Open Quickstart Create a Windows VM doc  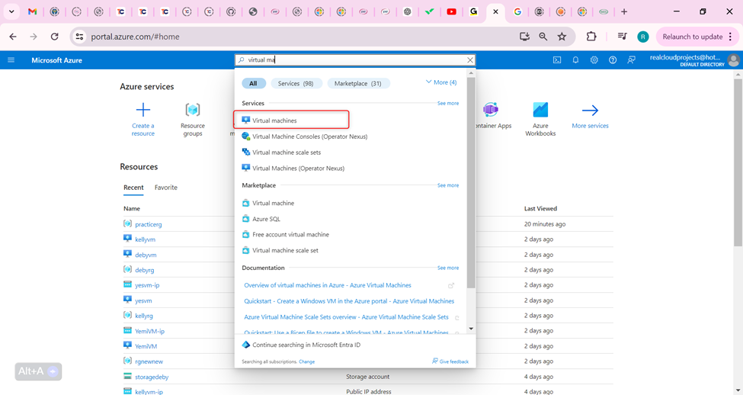[x=349, y=301]
